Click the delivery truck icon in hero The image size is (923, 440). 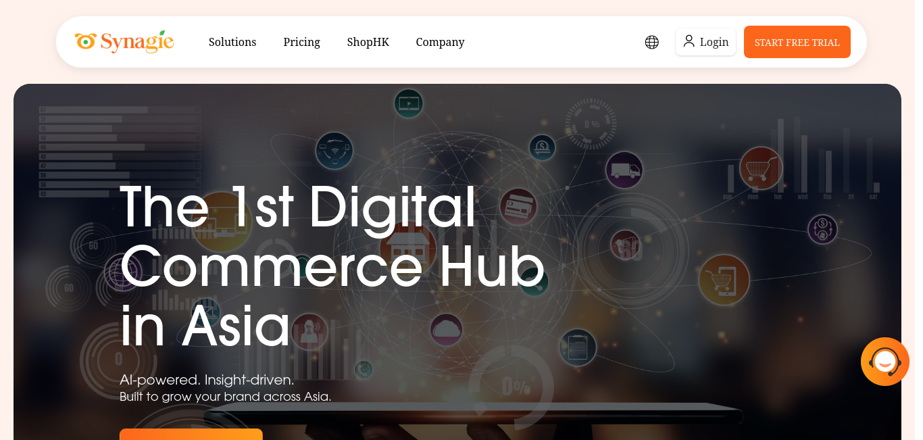pyautogui.click(x=624, y=170)
